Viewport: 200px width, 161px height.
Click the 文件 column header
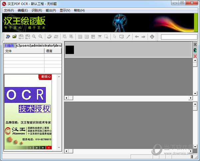coord(24,51)
